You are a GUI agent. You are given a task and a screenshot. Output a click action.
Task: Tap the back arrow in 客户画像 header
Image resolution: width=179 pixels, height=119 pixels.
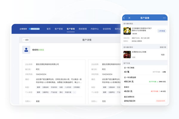tap(125, 18)
